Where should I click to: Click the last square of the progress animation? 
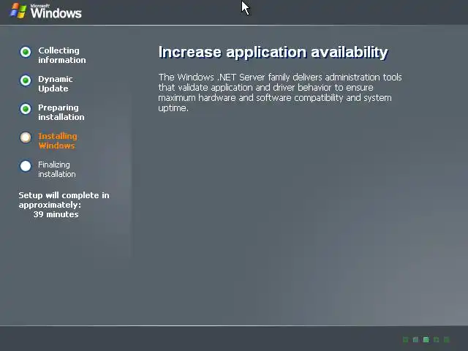pyautogui.click(x=447, y=339)
